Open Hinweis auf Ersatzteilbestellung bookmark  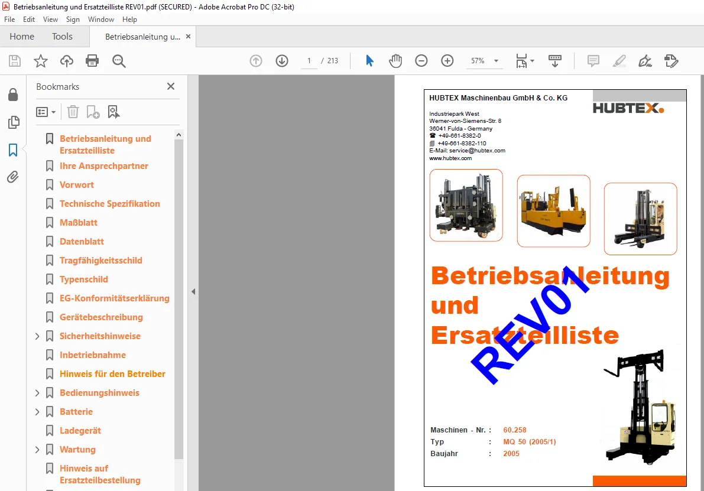100,474
